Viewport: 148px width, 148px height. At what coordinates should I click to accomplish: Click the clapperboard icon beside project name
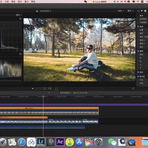point(37,11)
